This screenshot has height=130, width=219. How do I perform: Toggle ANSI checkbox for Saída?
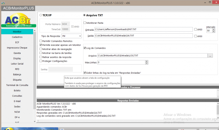pyautogui.click(x=196, y=36)
